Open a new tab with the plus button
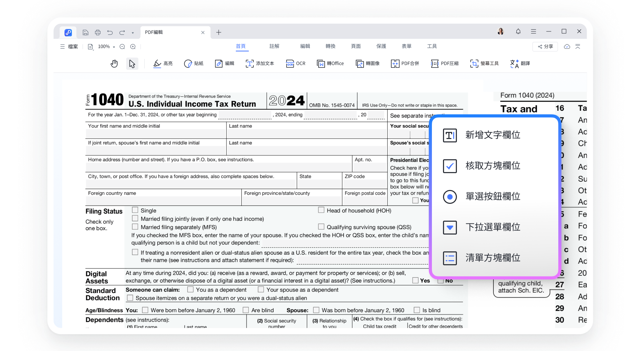634x351 pixels. [x=219, y=32]
